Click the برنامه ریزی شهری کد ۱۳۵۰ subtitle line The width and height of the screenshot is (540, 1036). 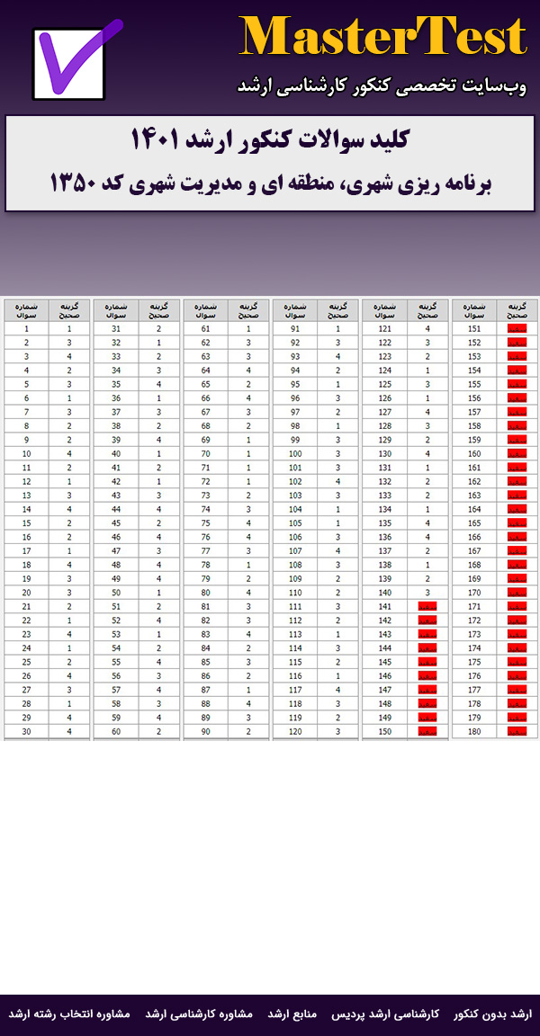270,183
